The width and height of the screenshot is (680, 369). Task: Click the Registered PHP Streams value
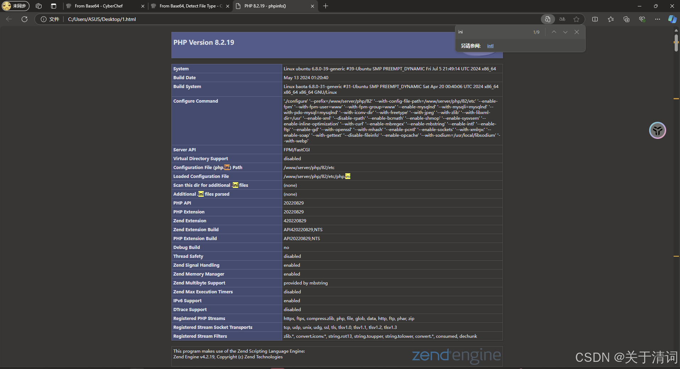pyautogui.click(x=349, y=319)
